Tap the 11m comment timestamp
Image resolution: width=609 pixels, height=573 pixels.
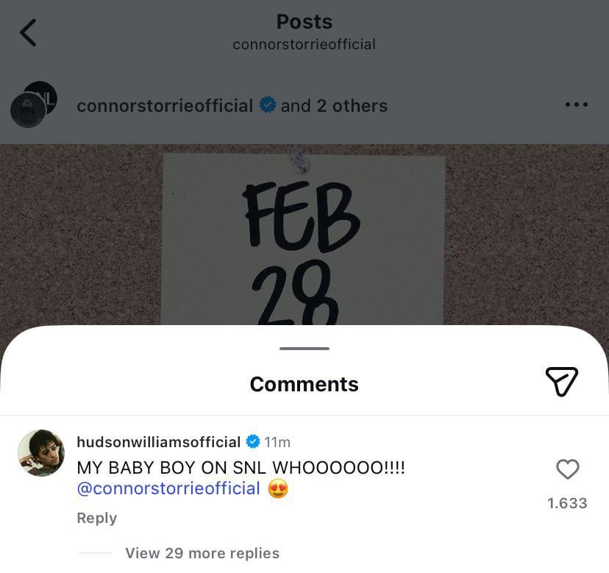point(277,442)
